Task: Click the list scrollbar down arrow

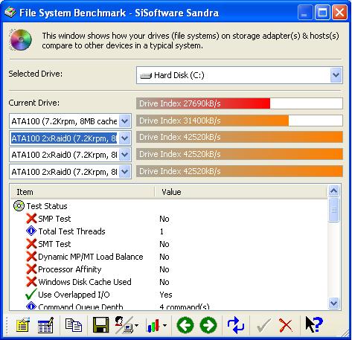Action: pyautogui.click(x=334, y=303)
